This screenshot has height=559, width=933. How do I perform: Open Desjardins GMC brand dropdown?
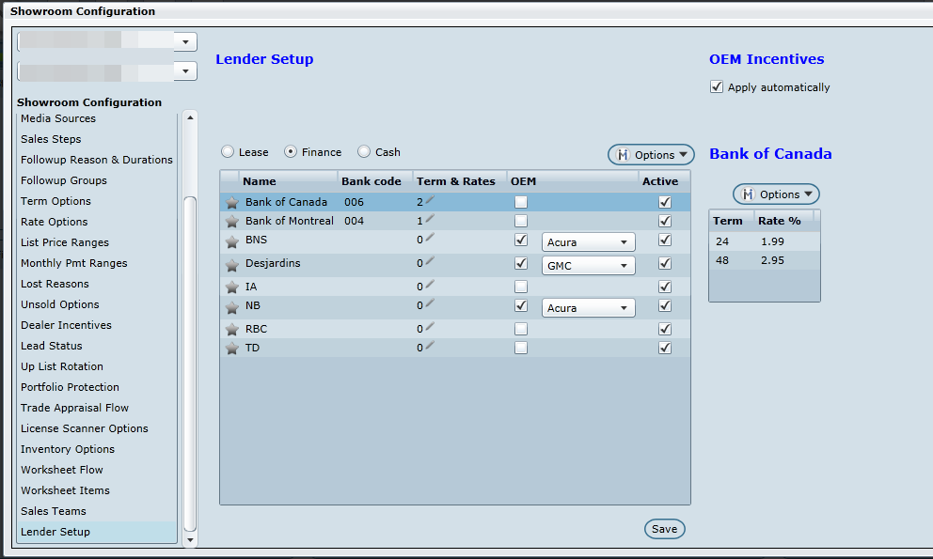(x=588, y=266)
